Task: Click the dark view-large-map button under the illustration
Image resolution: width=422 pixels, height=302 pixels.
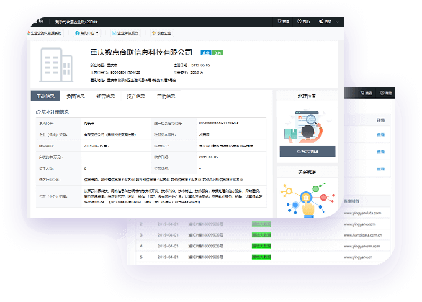Action: [307, 151]
